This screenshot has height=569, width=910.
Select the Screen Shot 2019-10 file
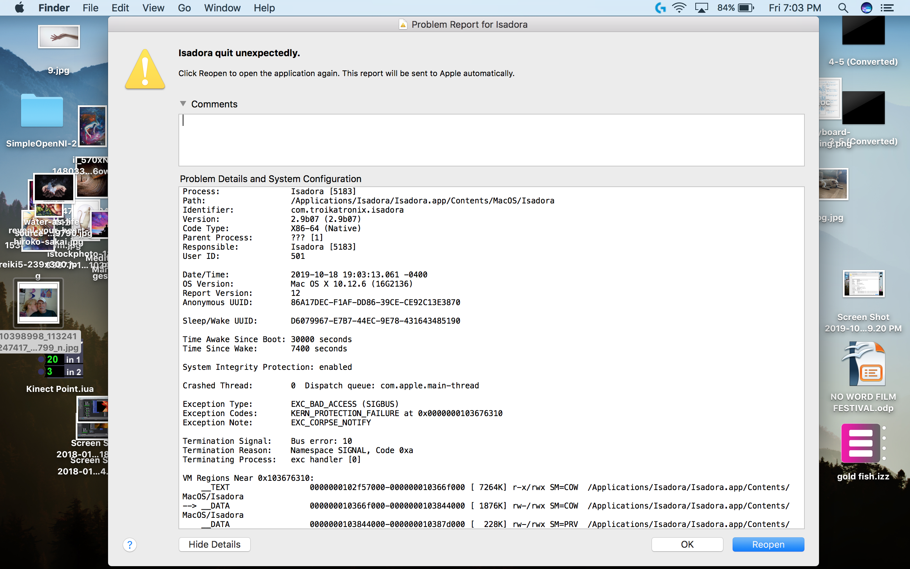[863, 283]
